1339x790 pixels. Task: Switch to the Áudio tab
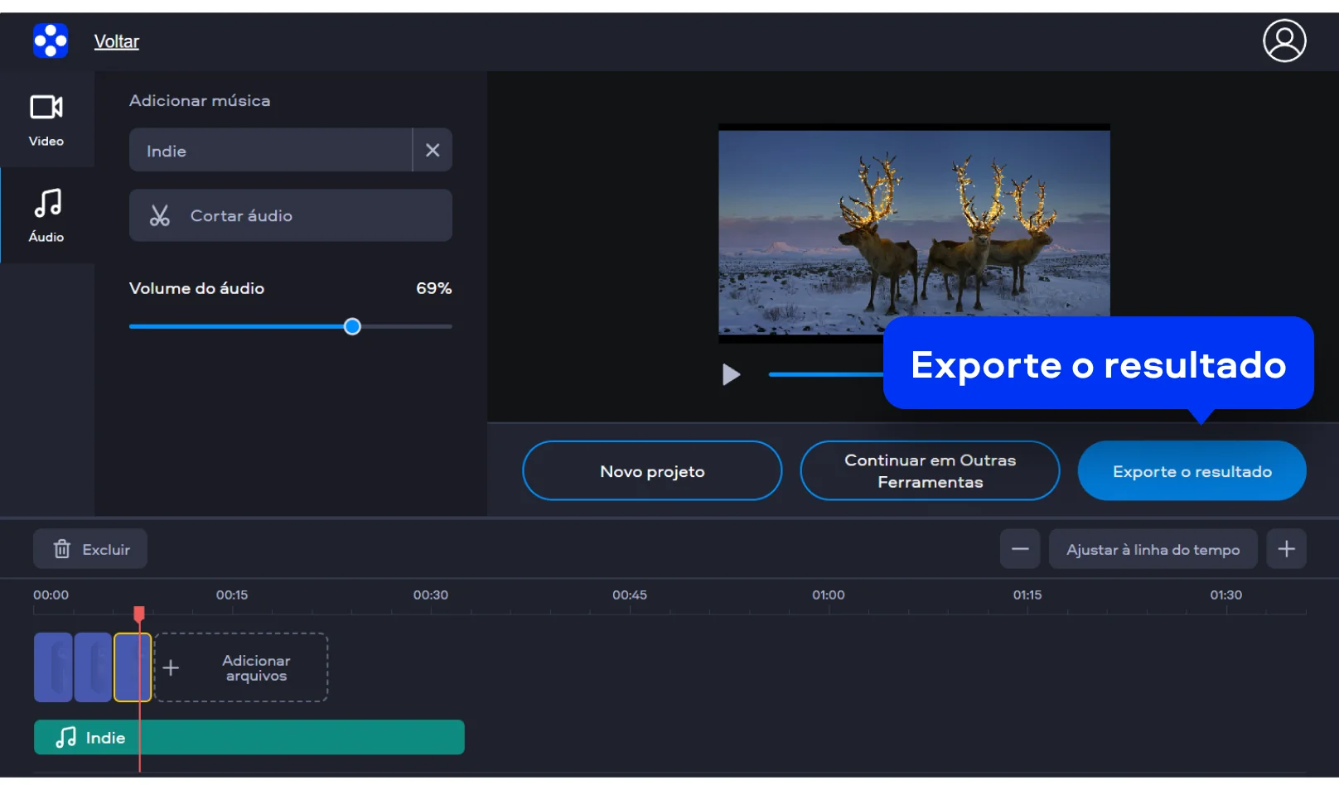coord(46,215)
